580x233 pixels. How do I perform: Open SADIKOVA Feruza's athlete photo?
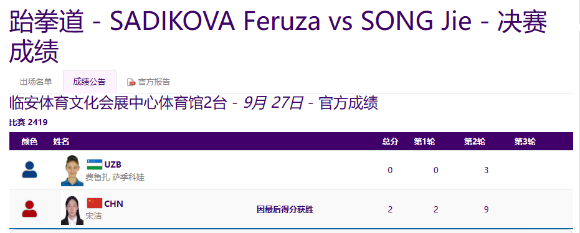coord(72,171)
